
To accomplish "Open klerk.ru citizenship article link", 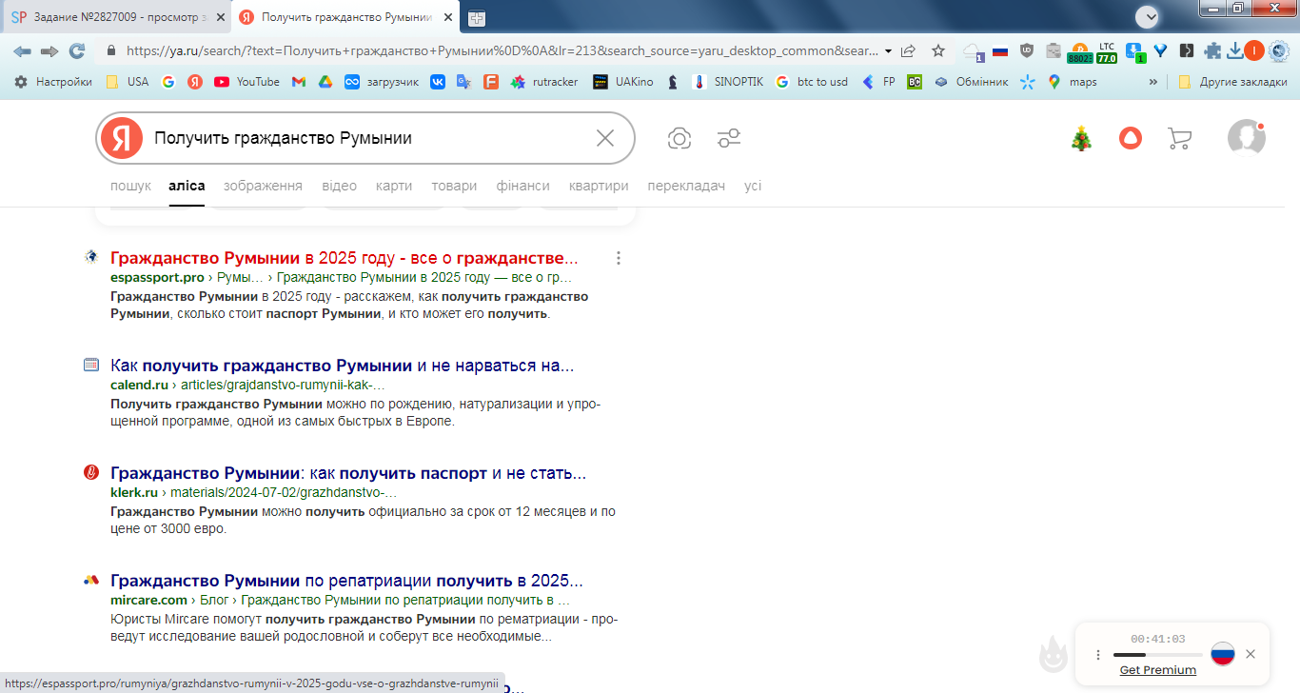I will [348, 473].
